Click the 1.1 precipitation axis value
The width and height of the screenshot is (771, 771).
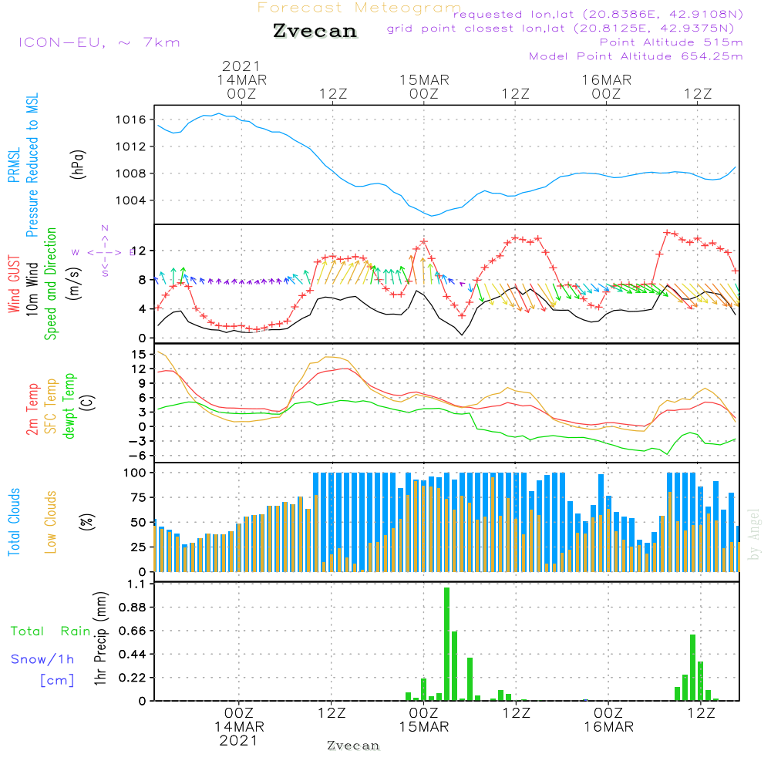[x=136, y=584]
